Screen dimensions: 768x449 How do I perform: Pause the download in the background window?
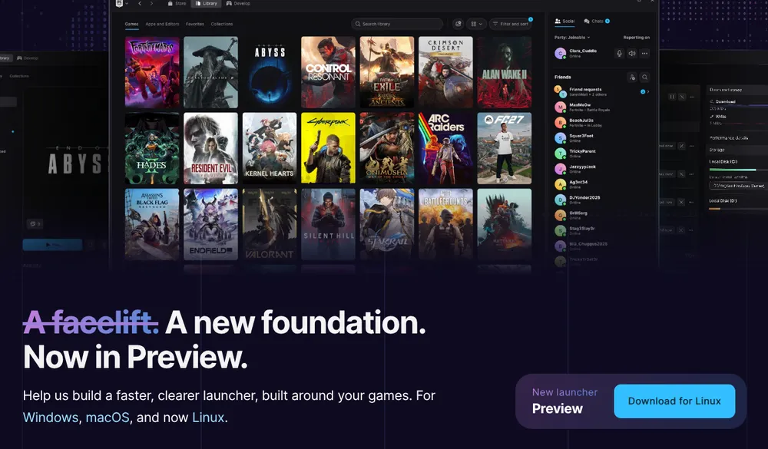[x=672, y=97]
